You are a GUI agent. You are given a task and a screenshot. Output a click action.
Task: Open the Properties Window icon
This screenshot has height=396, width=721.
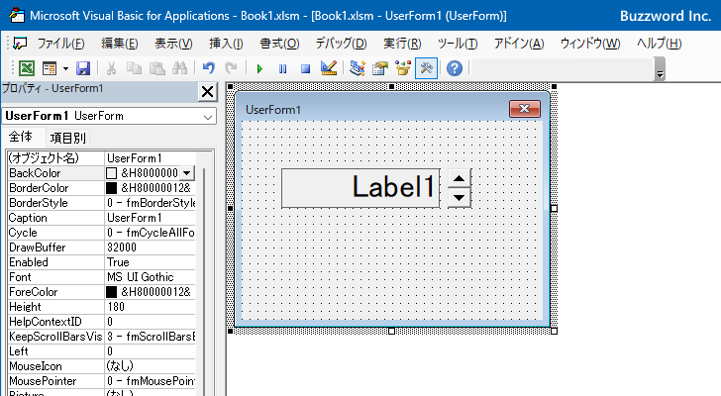(380, 68)
